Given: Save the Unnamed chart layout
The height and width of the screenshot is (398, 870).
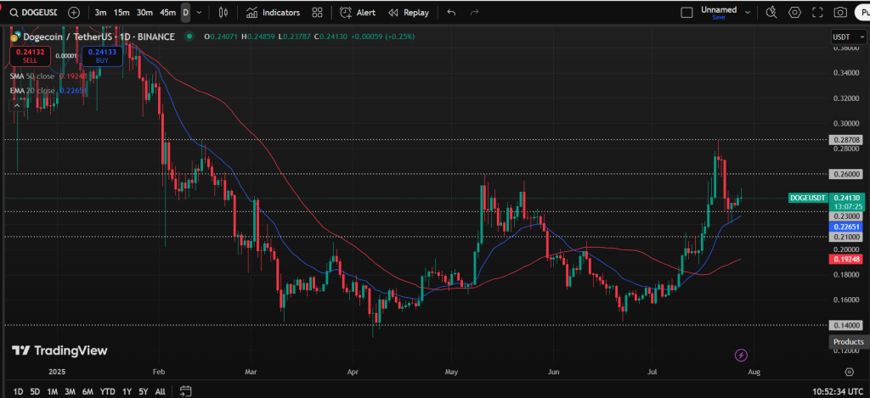Looking at the screenshot, I should click(719, 17).
